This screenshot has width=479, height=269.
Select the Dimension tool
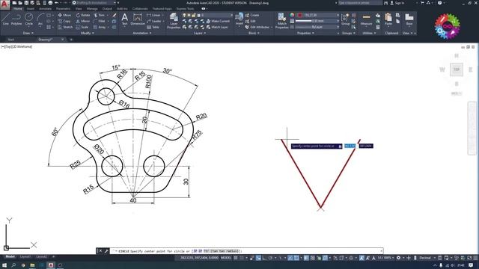(x=138, y=19)
